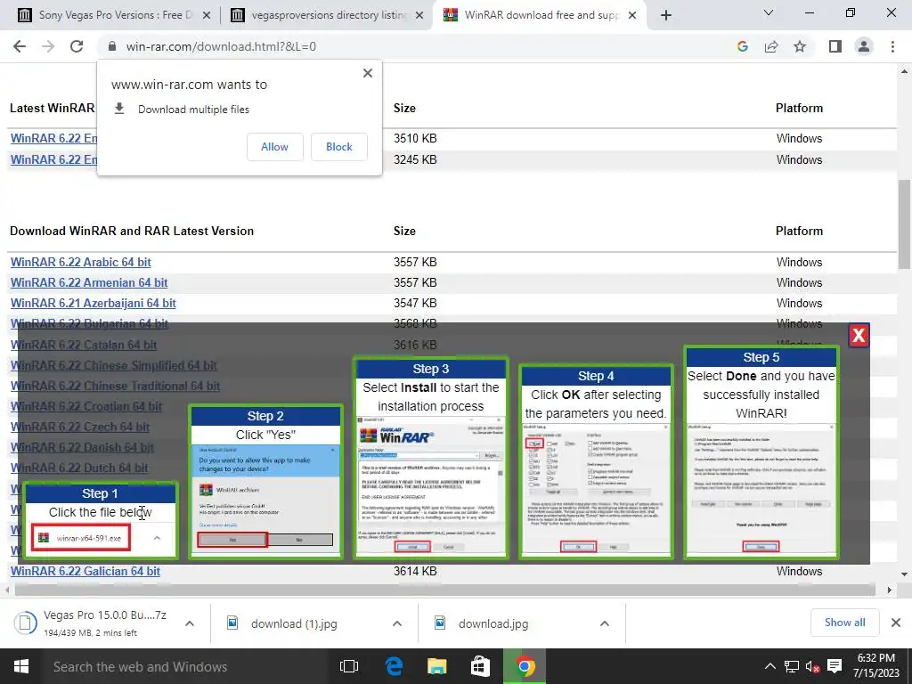Block downloading multiple files
The width and height of the screenshot is (912, 684).
tap(339, 147)
